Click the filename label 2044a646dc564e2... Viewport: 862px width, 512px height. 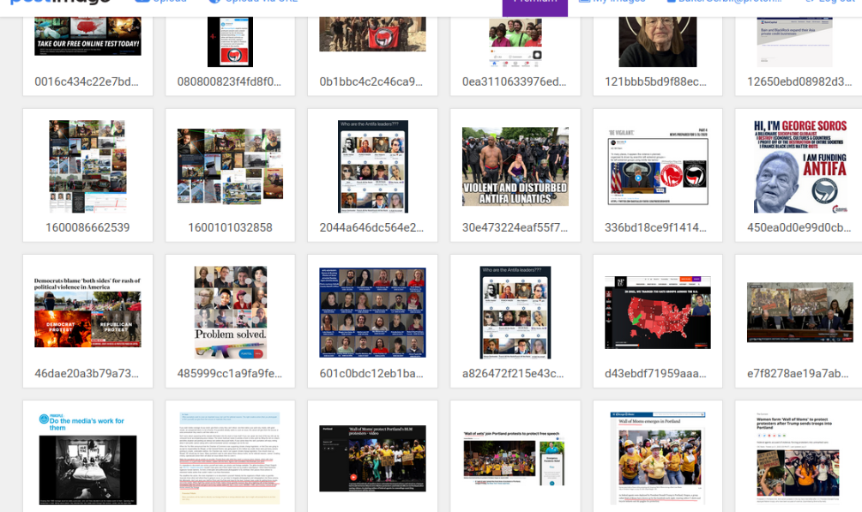372,227
